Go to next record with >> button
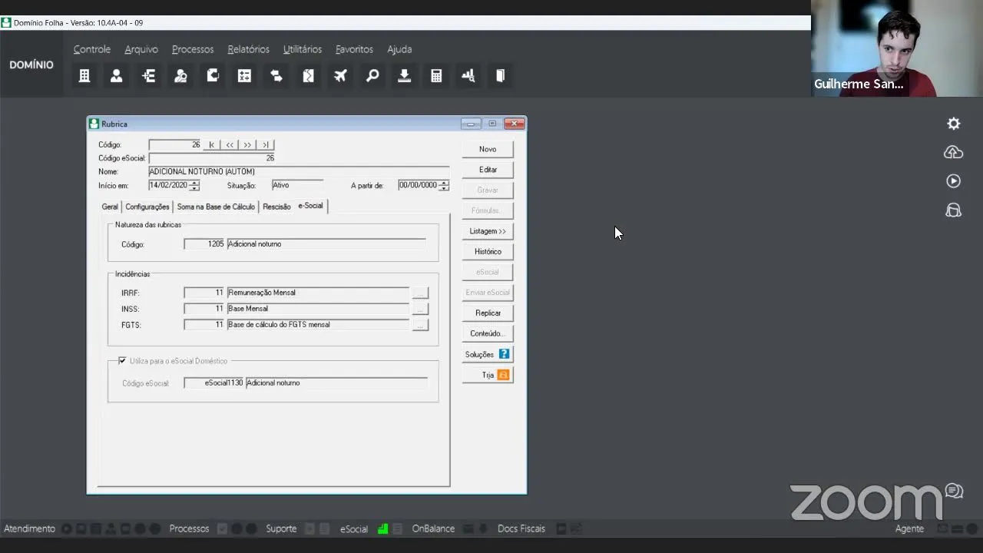Screen dimensions: 983x553 (247, 144)
